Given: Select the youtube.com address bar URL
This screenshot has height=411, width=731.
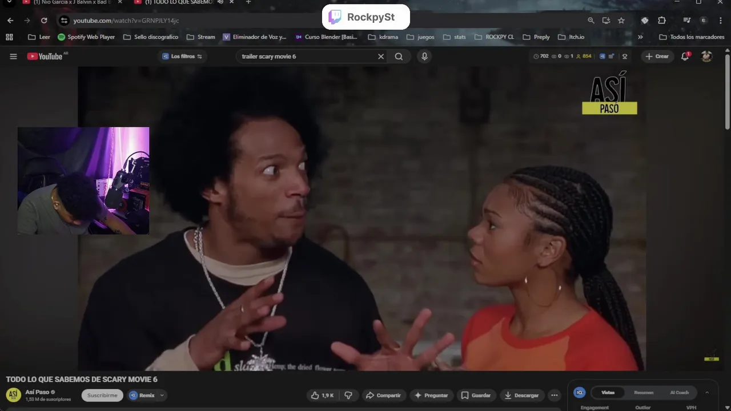Looking at the screenshot, I should [126, 21].
